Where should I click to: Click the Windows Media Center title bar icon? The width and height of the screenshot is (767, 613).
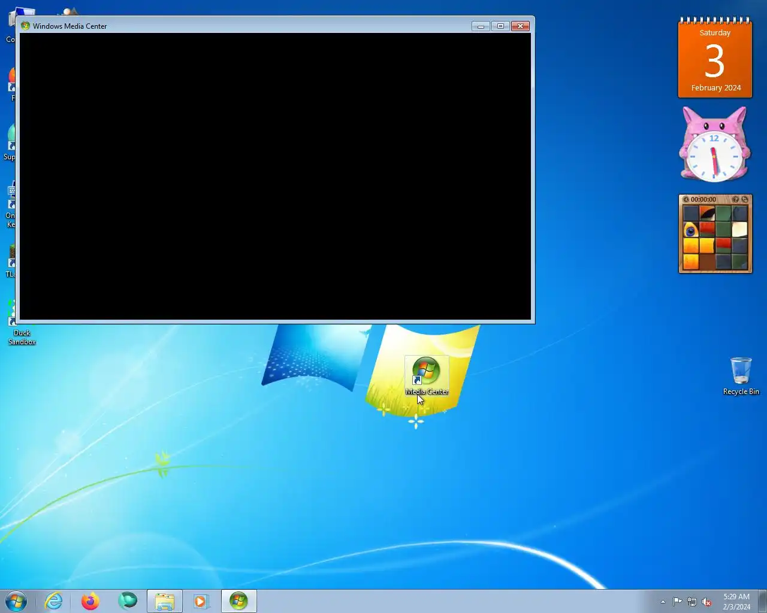(25, 26)
